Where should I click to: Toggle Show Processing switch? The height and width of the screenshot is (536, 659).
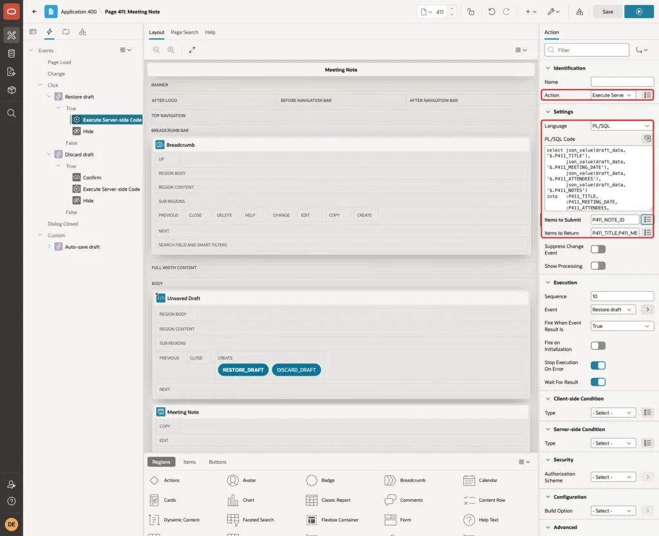(598, 266)
